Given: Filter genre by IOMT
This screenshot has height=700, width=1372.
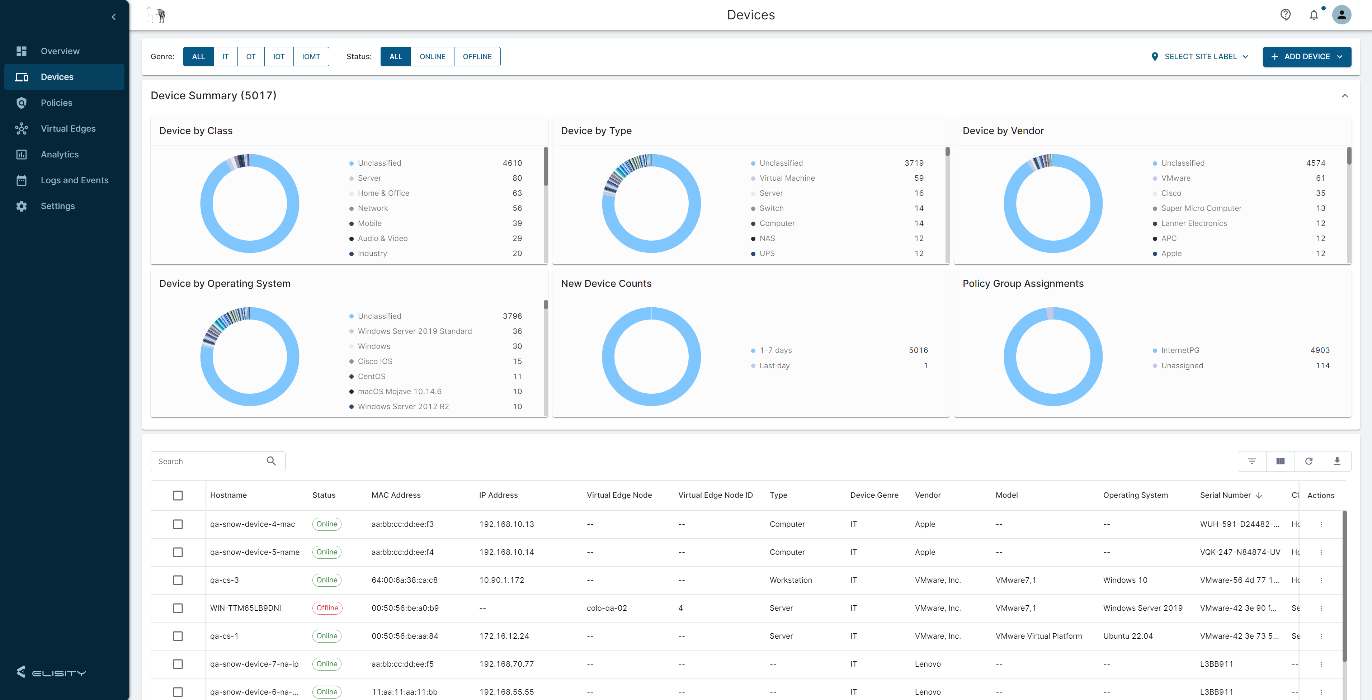Looking at the screenshot, I should point(311,56).
